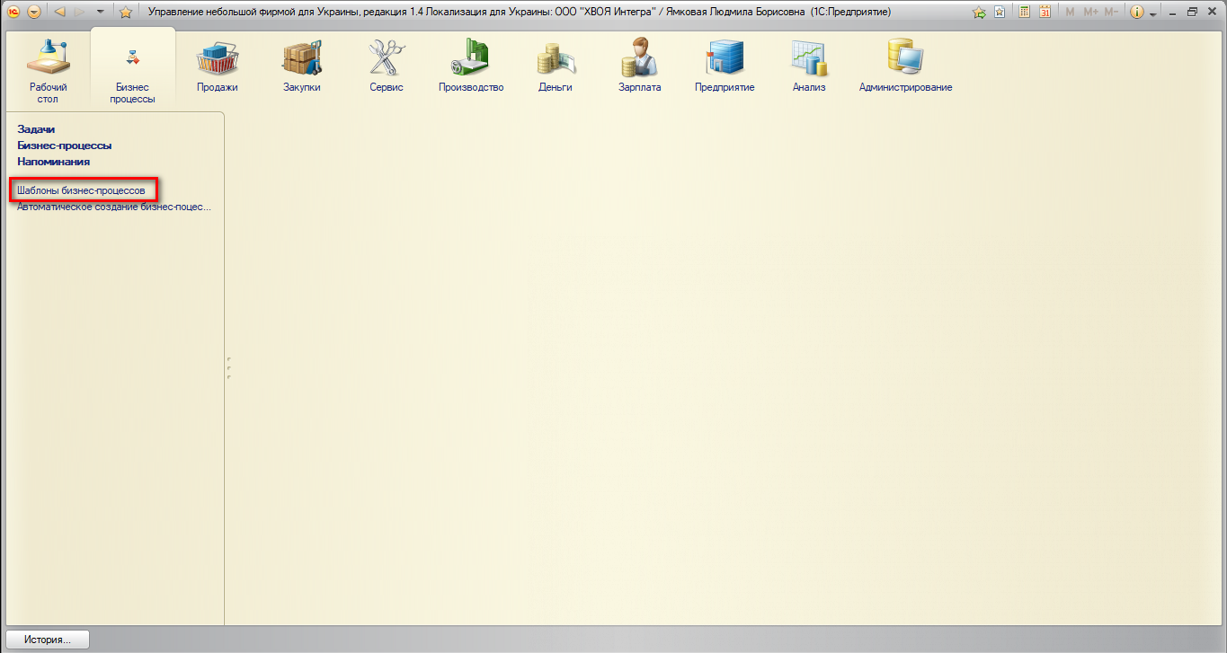Go to the Сервис section
This screenshot has width=1227, height=653.
click(x=387, y=66)
